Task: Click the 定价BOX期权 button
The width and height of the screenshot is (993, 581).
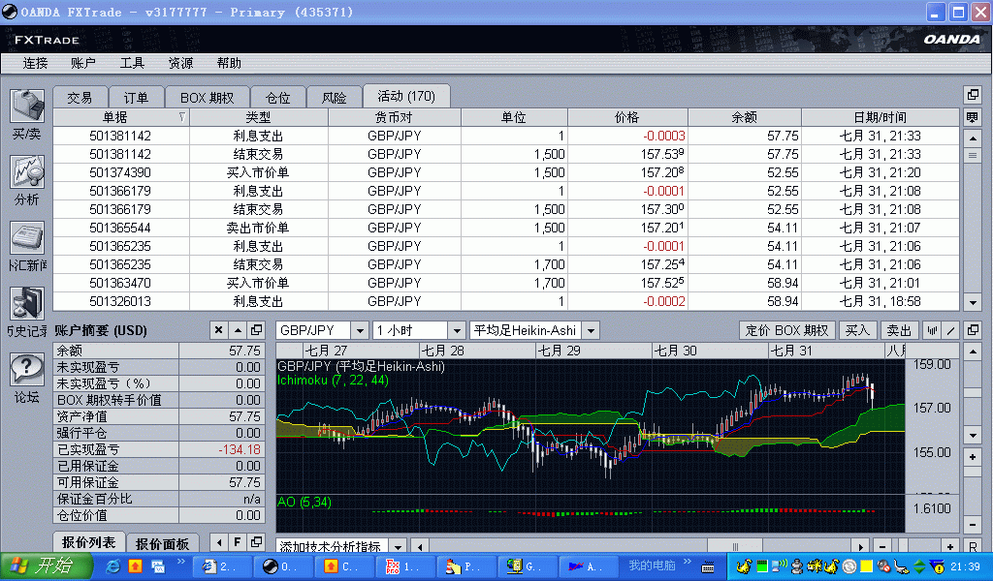Action: pos(787,329)
